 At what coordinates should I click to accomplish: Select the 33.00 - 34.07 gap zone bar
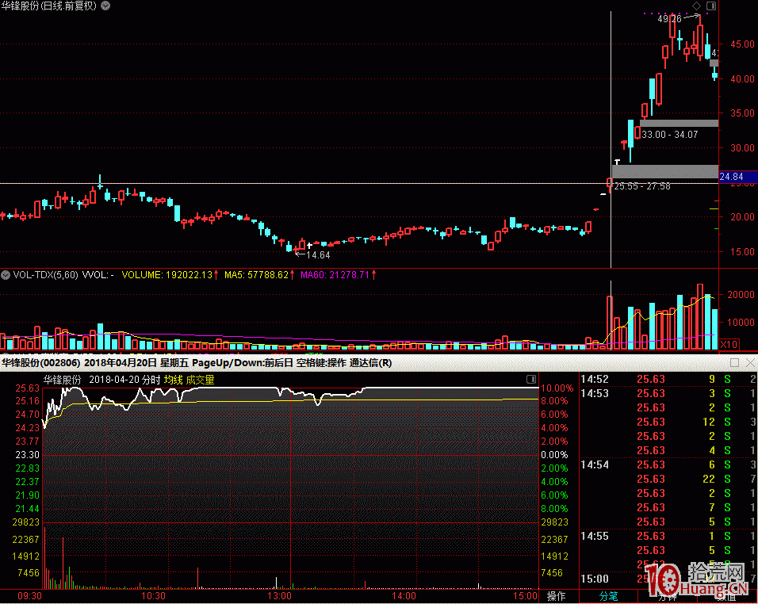[679, 123]
